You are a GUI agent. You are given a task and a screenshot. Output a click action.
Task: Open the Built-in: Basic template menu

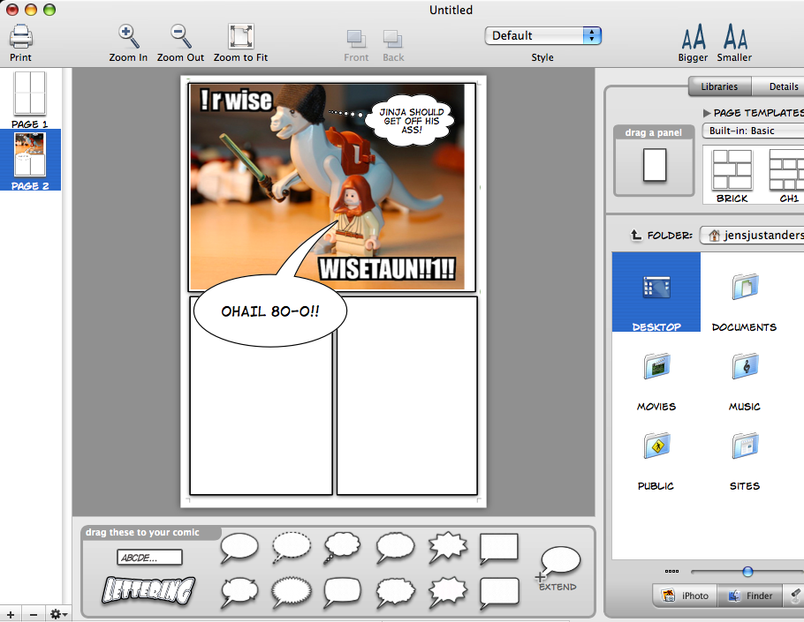click(x=753, y=131)
